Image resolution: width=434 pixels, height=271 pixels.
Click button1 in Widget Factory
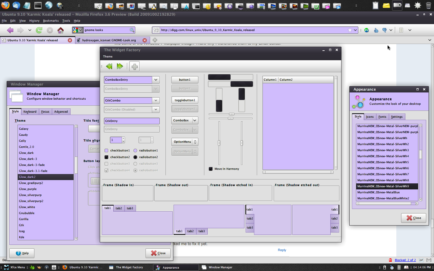pos(185,80)
